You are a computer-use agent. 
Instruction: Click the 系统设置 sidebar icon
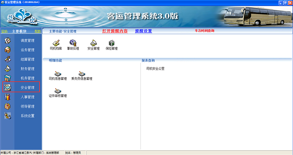point(7,116)
